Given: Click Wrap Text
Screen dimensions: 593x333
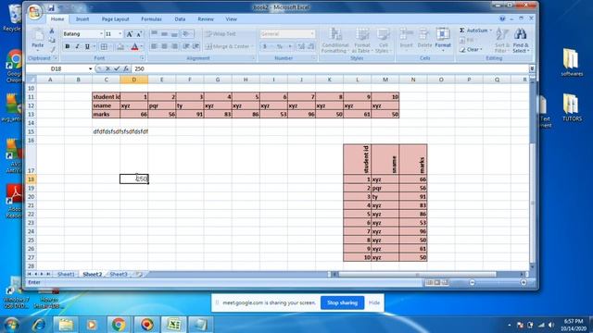Looking at the screenshot, I should click(x=221, y=34).
